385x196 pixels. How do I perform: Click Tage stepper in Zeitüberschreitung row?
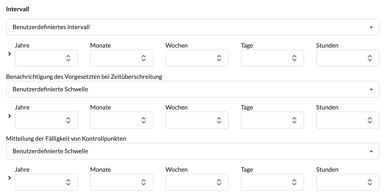click(x=294, y=120)
